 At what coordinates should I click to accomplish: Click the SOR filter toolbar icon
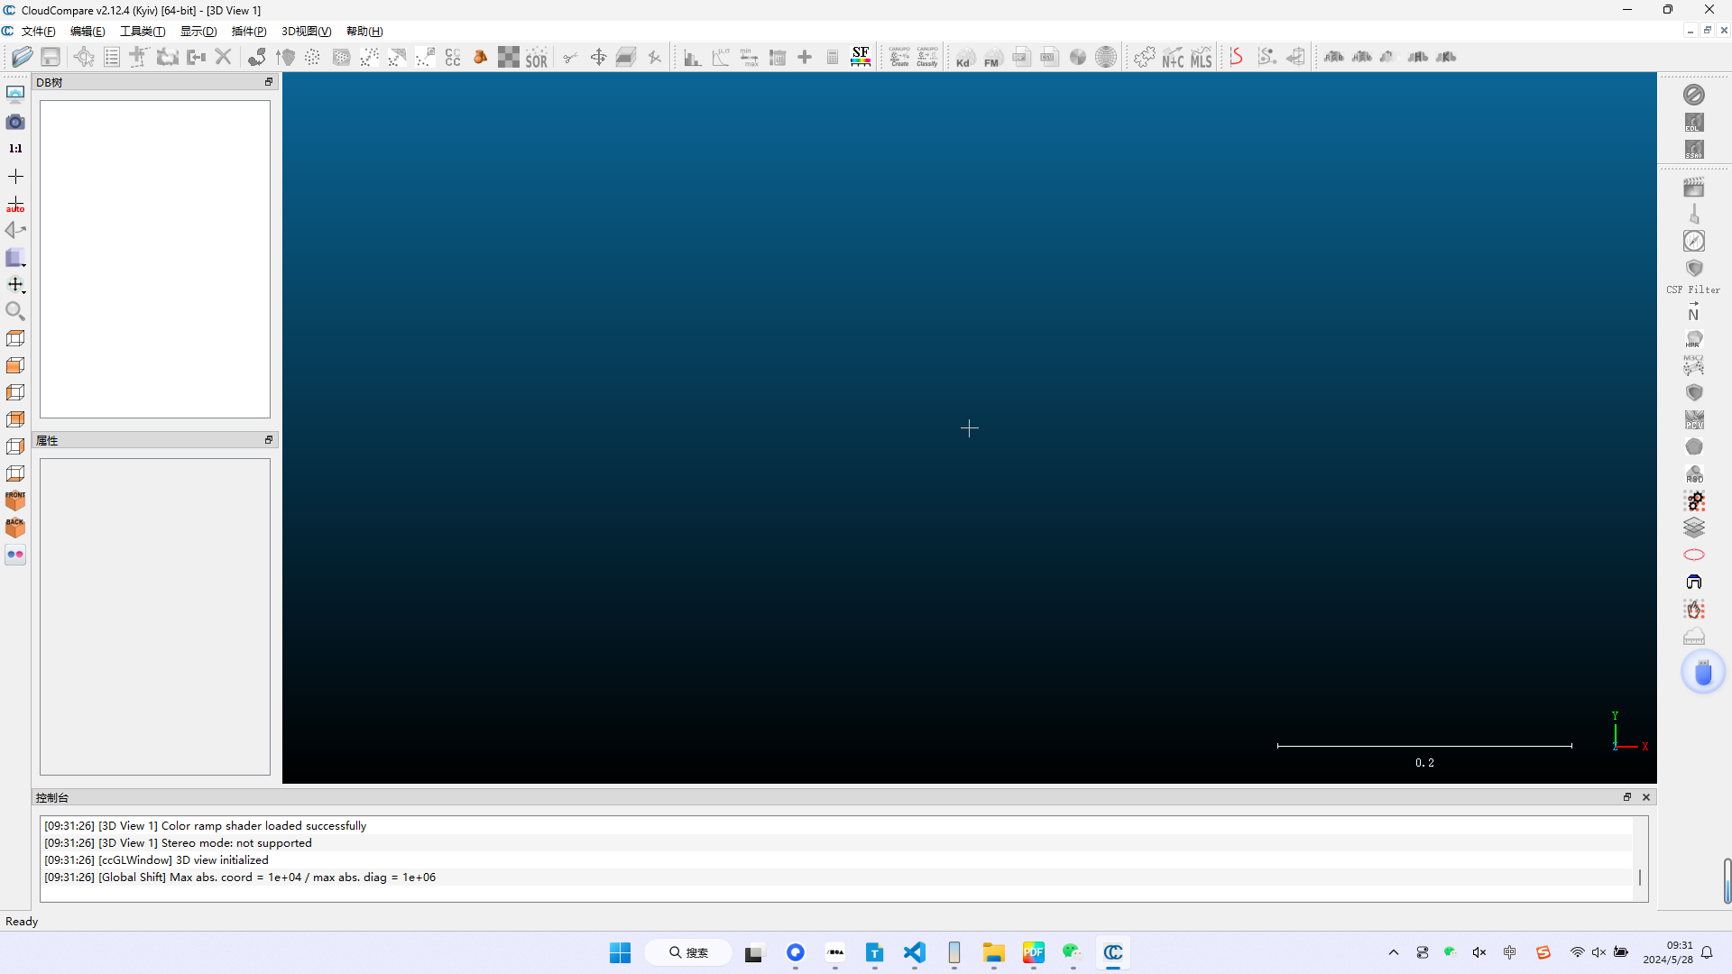537,58
